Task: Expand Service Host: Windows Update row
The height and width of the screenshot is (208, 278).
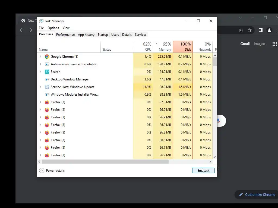Action: 40,87
